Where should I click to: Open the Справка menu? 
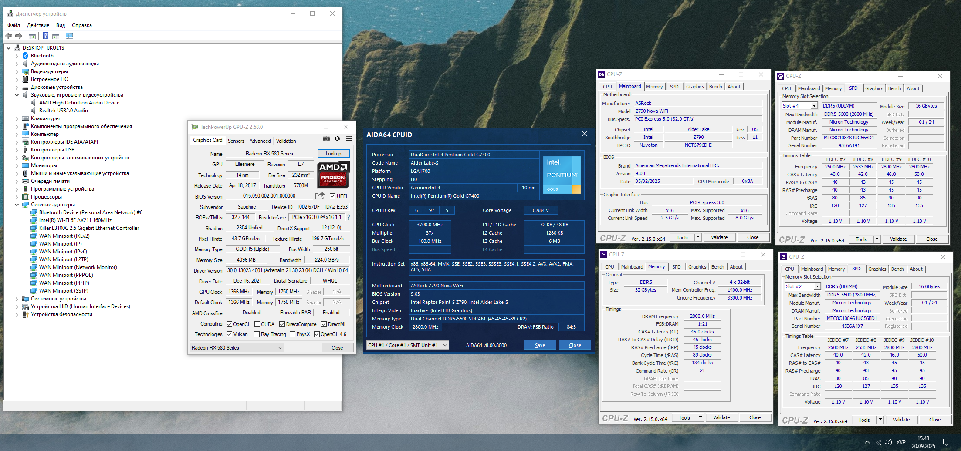82,25
